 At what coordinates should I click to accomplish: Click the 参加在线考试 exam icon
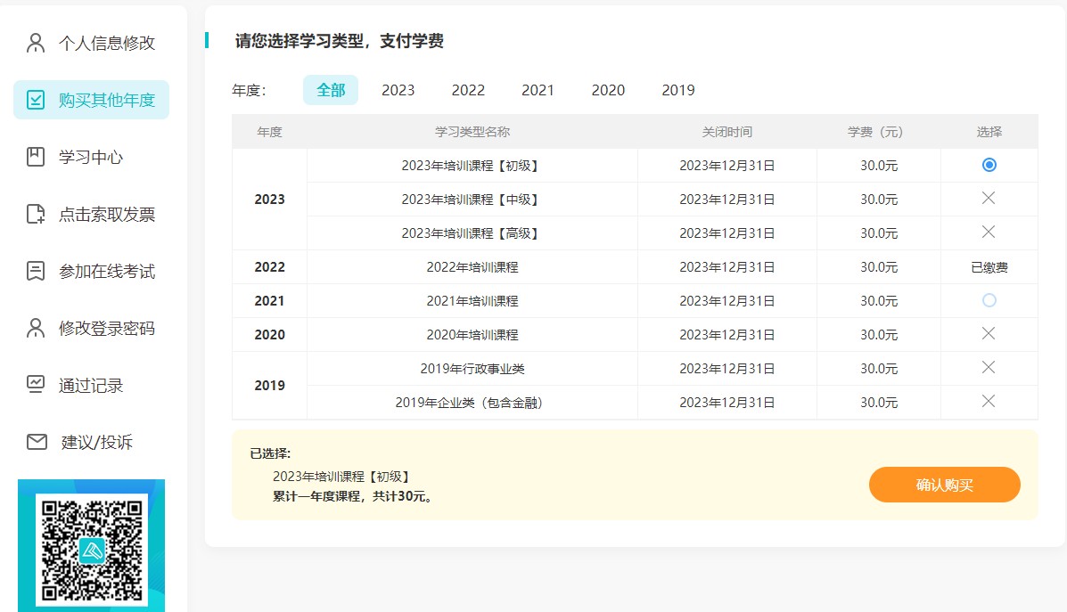(36, 271)
